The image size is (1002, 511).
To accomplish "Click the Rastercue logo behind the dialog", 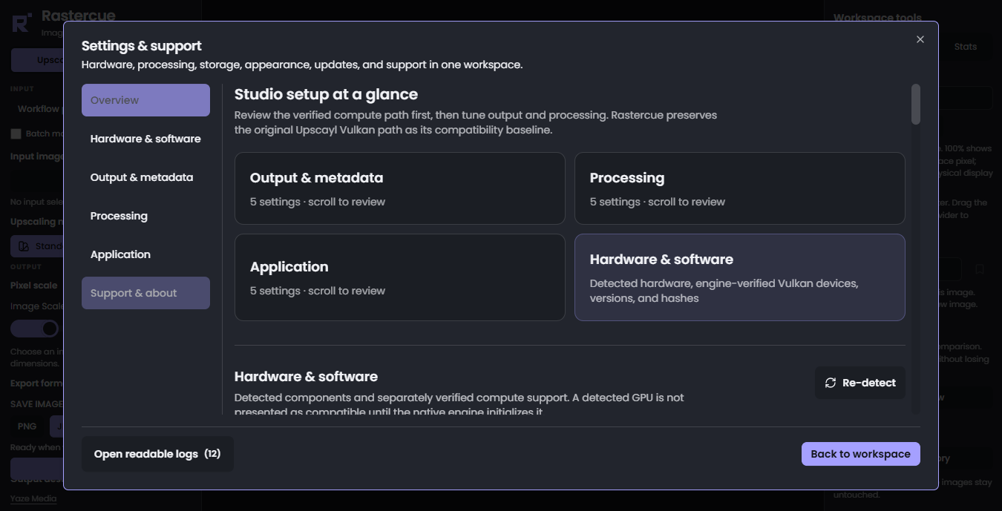I will click(22, 22).
